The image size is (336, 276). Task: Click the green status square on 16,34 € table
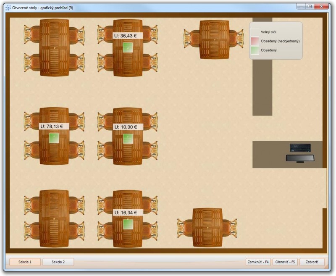pyautogui.click(x=128, y=223)
